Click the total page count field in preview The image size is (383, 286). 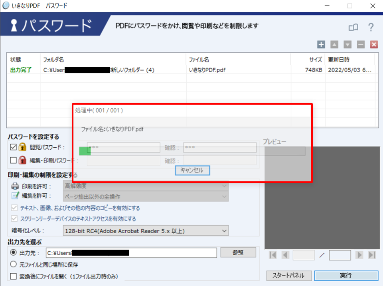tap(340, 255)
